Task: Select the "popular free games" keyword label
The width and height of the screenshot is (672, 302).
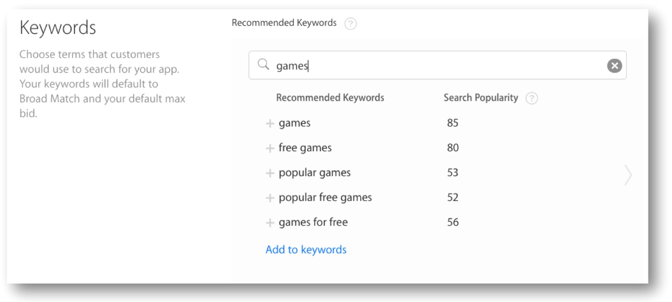Action: [325, 197]
